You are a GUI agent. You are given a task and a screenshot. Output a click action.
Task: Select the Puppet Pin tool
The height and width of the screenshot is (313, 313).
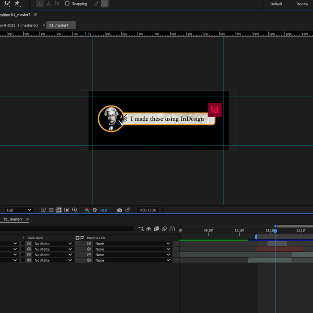click(17, 4)
